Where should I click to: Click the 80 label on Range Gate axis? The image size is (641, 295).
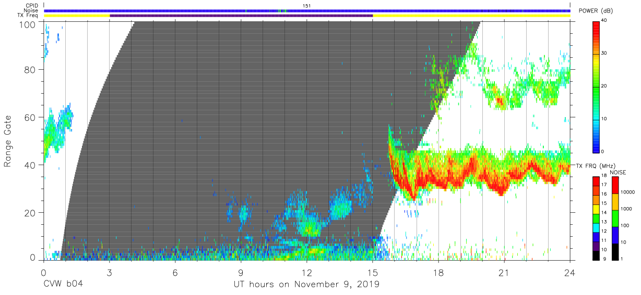click(x=31, y=70)
